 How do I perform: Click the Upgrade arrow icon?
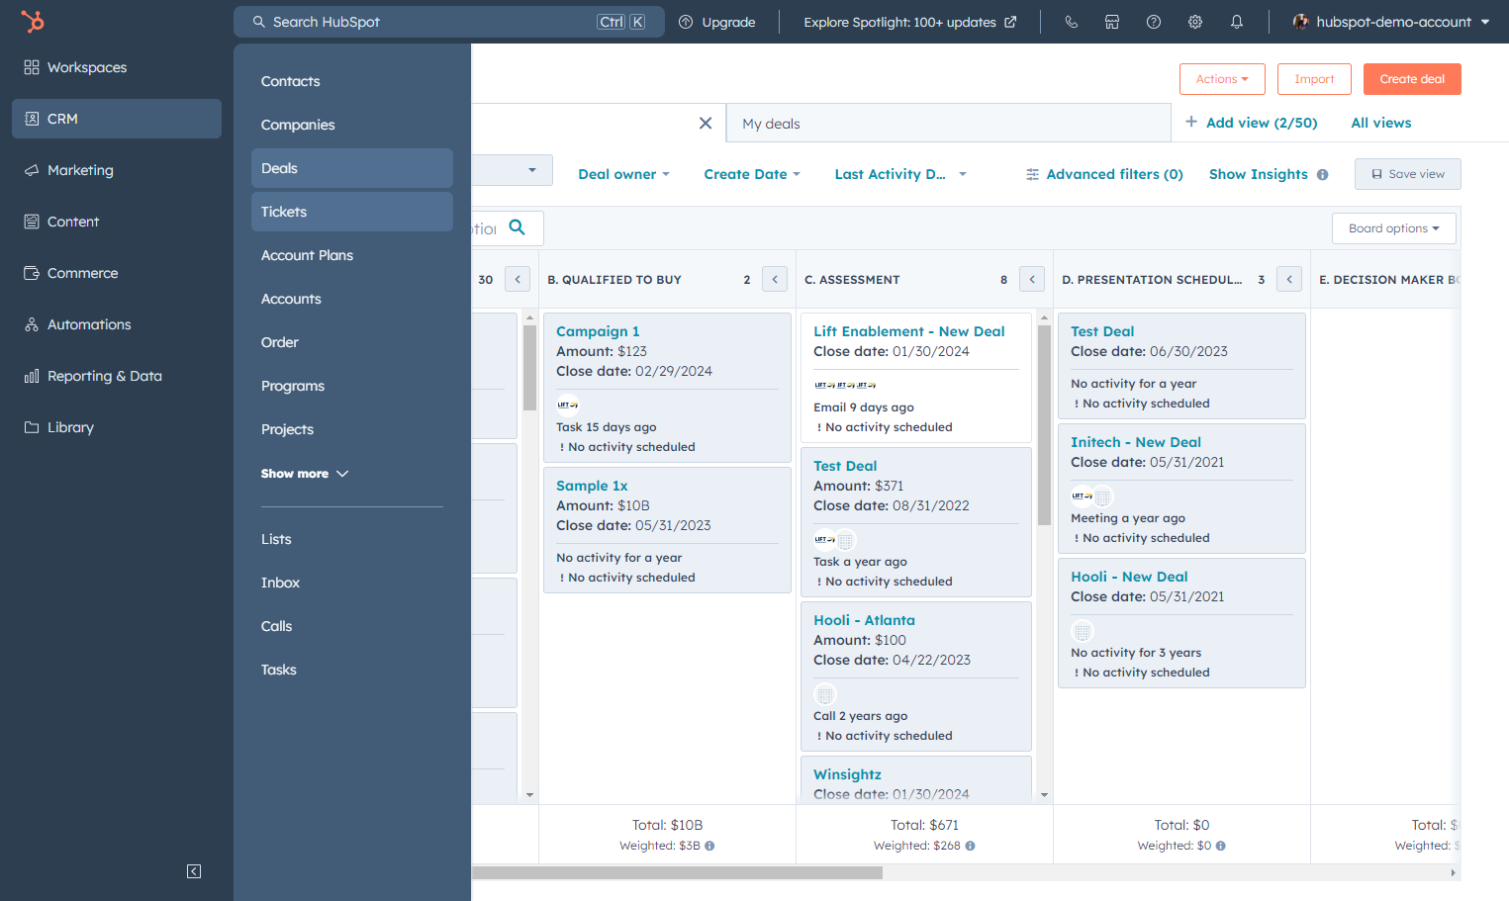pyautogui.click(x=686, y=22)
